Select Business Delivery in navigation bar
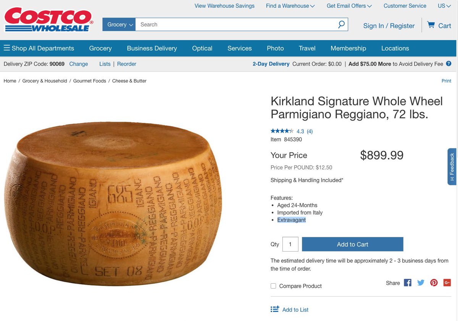 coord(152,48)
